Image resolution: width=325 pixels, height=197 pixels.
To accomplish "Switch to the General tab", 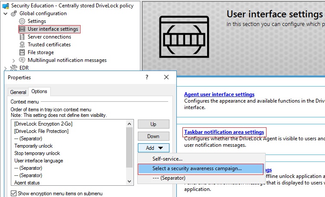I will (x=18, y=92).
